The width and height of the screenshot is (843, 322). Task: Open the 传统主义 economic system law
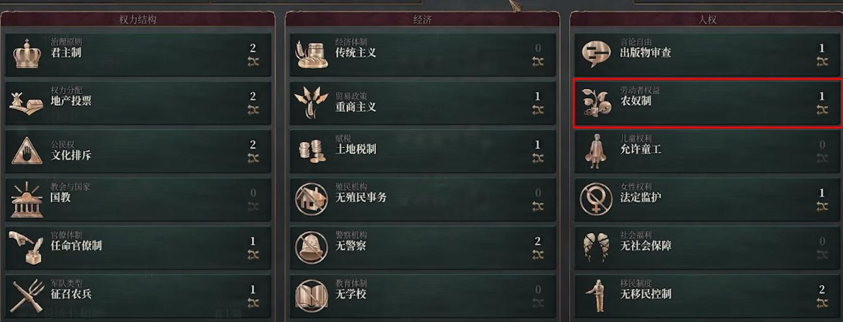423,55
